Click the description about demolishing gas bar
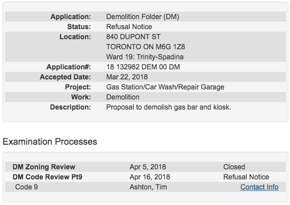Image resolution: width=290 pixels, height=205 pixels. 169,107
